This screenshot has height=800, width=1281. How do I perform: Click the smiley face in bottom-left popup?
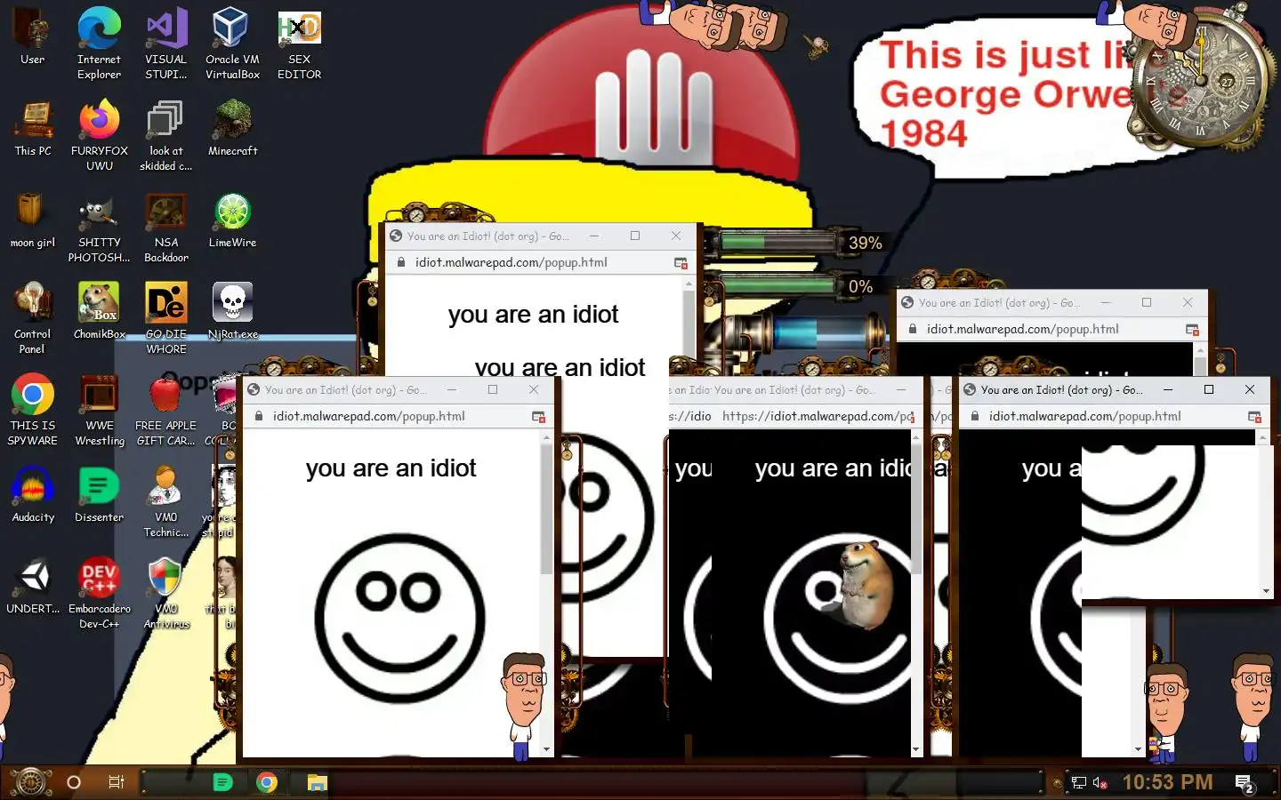pos(399,618)
